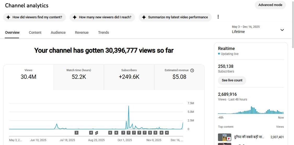
Task: Open the top video with 2,007,401 views
Action: pos(249,137)
